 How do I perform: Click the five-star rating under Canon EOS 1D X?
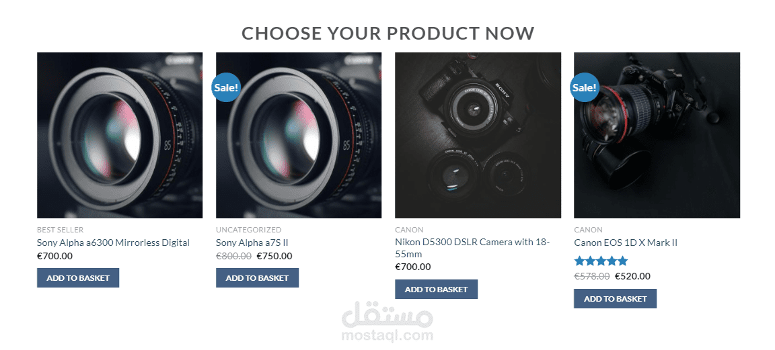[601, 261]
